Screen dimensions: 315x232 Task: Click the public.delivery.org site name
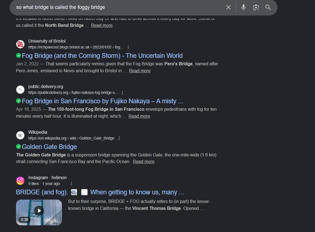point(46,87)
